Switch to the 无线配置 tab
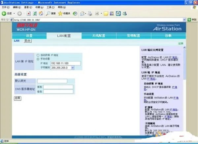The image size is (198, 144). (99, 36)
